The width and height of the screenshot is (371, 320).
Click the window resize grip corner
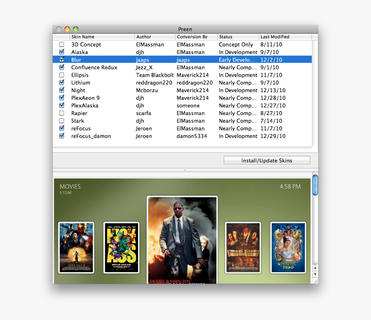[x=316, y=281]
